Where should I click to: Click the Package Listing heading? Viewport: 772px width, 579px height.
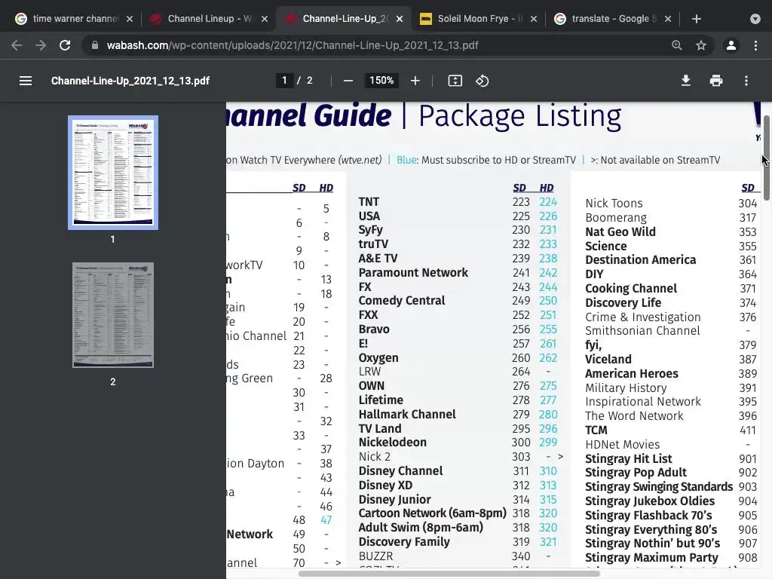point(520,116)
